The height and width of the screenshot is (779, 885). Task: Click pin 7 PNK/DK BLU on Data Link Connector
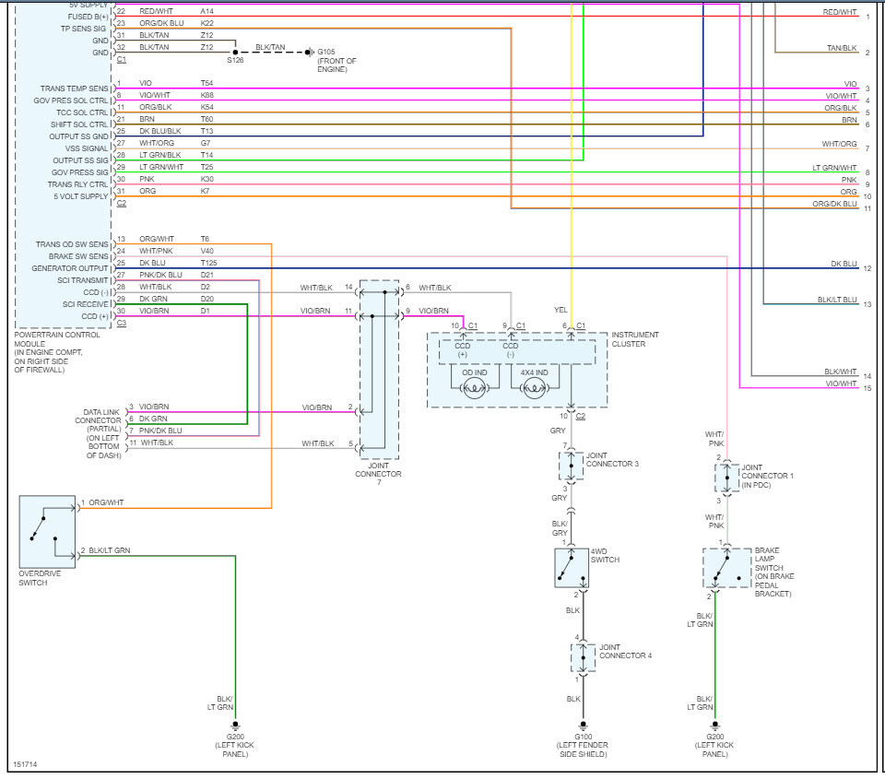(155, 431)
